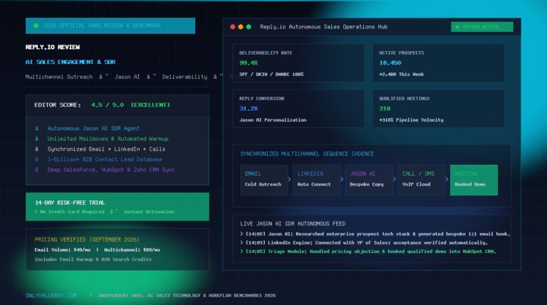Click the Unlimited Mailboxes & Automated Warmup text
The width and height of the screenshot is (547, 305).
(x=108, y=139)
